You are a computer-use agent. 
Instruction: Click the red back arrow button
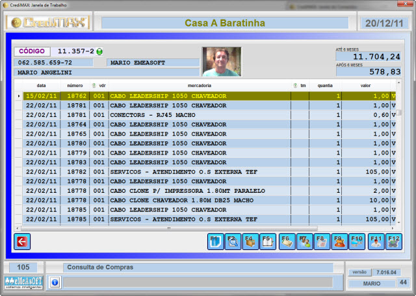click(x=22, y=241)
